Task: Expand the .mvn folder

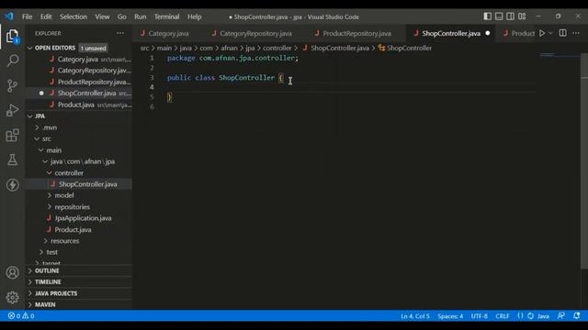Action: click(x=50, y=127)
